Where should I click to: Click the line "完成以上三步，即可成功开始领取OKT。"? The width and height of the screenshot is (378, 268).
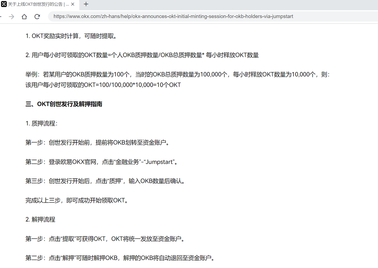77,200
